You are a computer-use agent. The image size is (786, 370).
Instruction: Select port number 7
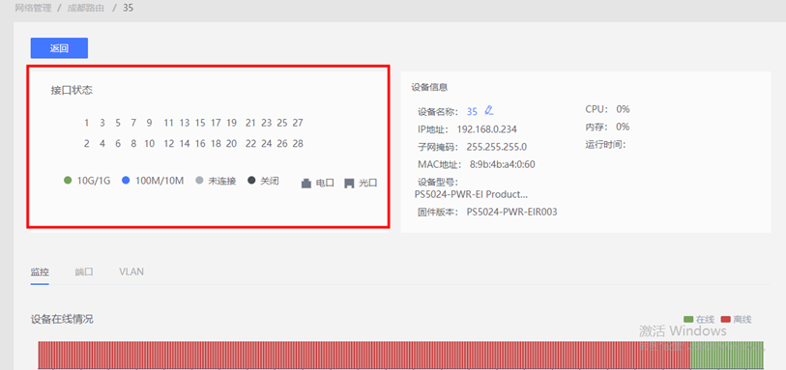point(133,123)
